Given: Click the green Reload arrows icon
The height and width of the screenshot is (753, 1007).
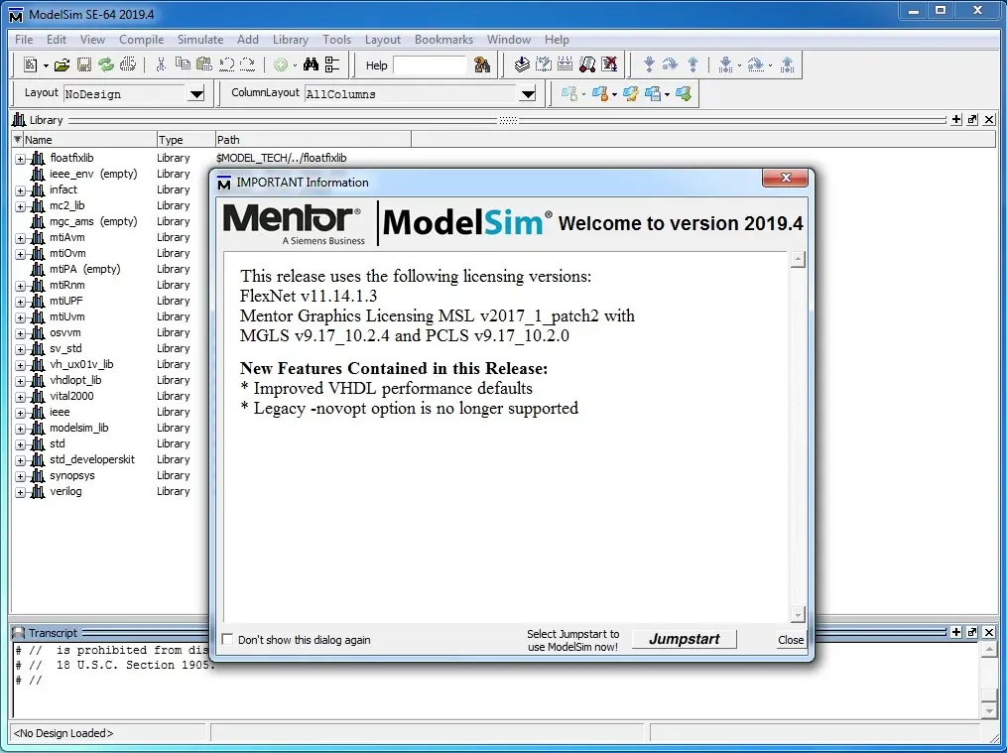Looking at the screenshot, I should click(106, 64).
